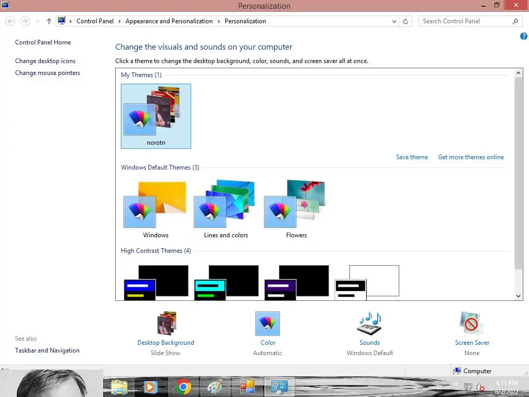Click the theme list scroll down arrow

pyautogui.click(x=518, y=296)
